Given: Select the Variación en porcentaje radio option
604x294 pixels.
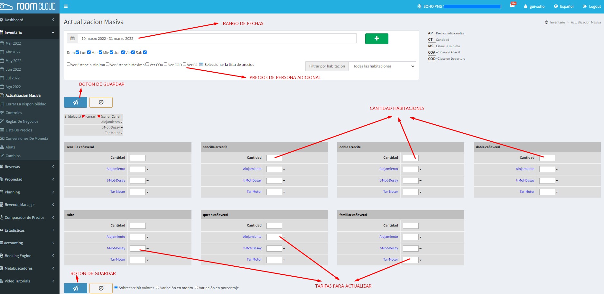Looking at the screenshot, I should pos(196,288).
